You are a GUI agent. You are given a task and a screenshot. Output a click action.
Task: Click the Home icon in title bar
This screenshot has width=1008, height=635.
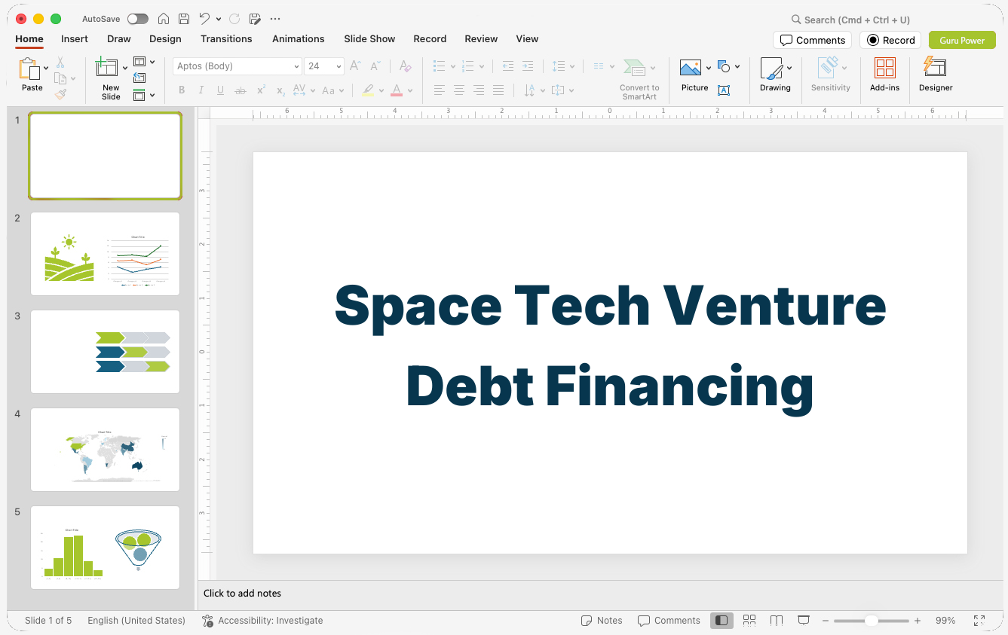[x=164, y=19]
